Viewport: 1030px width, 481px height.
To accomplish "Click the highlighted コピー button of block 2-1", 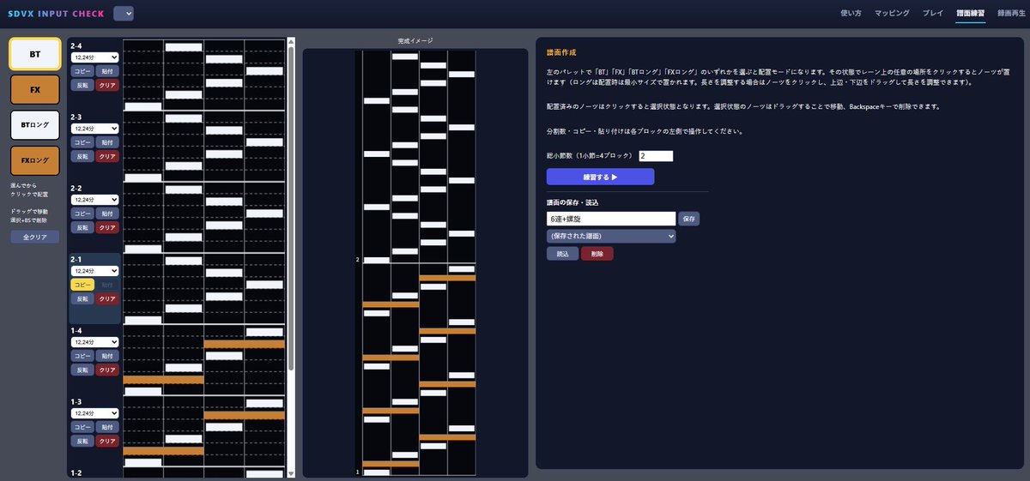I will point(82,284).
